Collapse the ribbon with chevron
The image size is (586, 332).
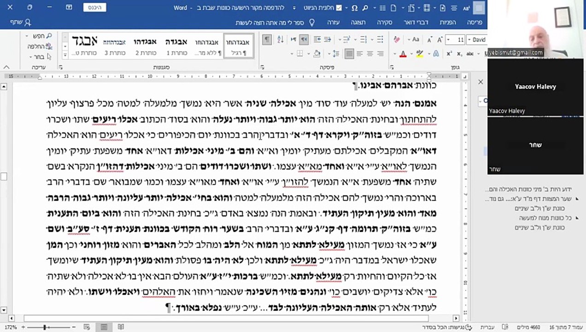(x=6, y=67)
